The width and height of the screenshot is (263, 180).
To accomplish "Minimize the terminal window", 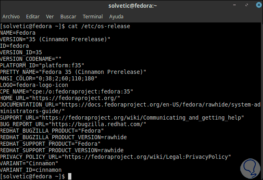I will pyautogui.click(x=235, y=5).
